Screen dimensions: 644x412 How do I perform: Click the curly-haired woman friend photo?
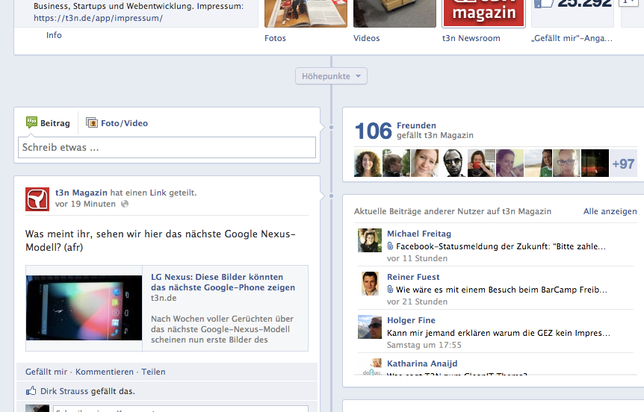pos(368,163)
